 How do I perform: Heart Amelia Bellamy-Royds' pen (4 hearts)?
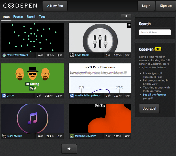click(x=127, y=96)
